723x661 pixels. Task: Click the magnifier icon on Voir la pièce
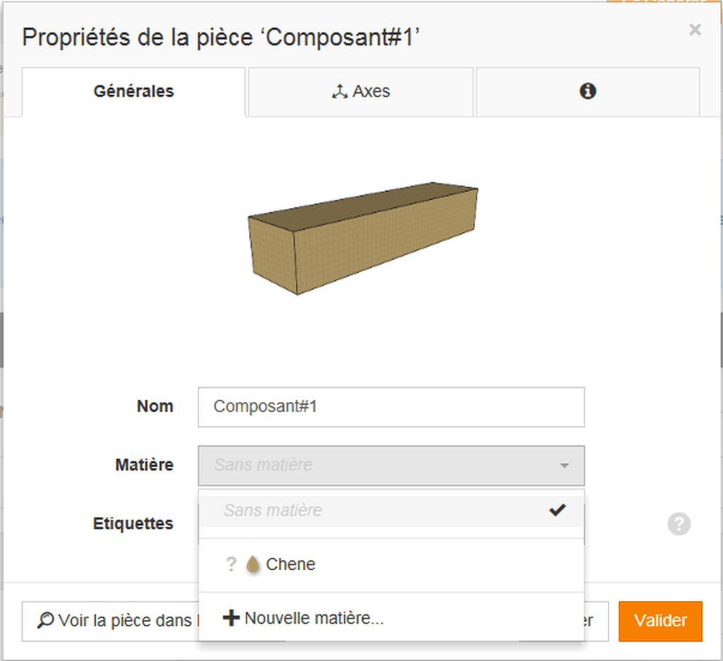(x=45, y=621)
